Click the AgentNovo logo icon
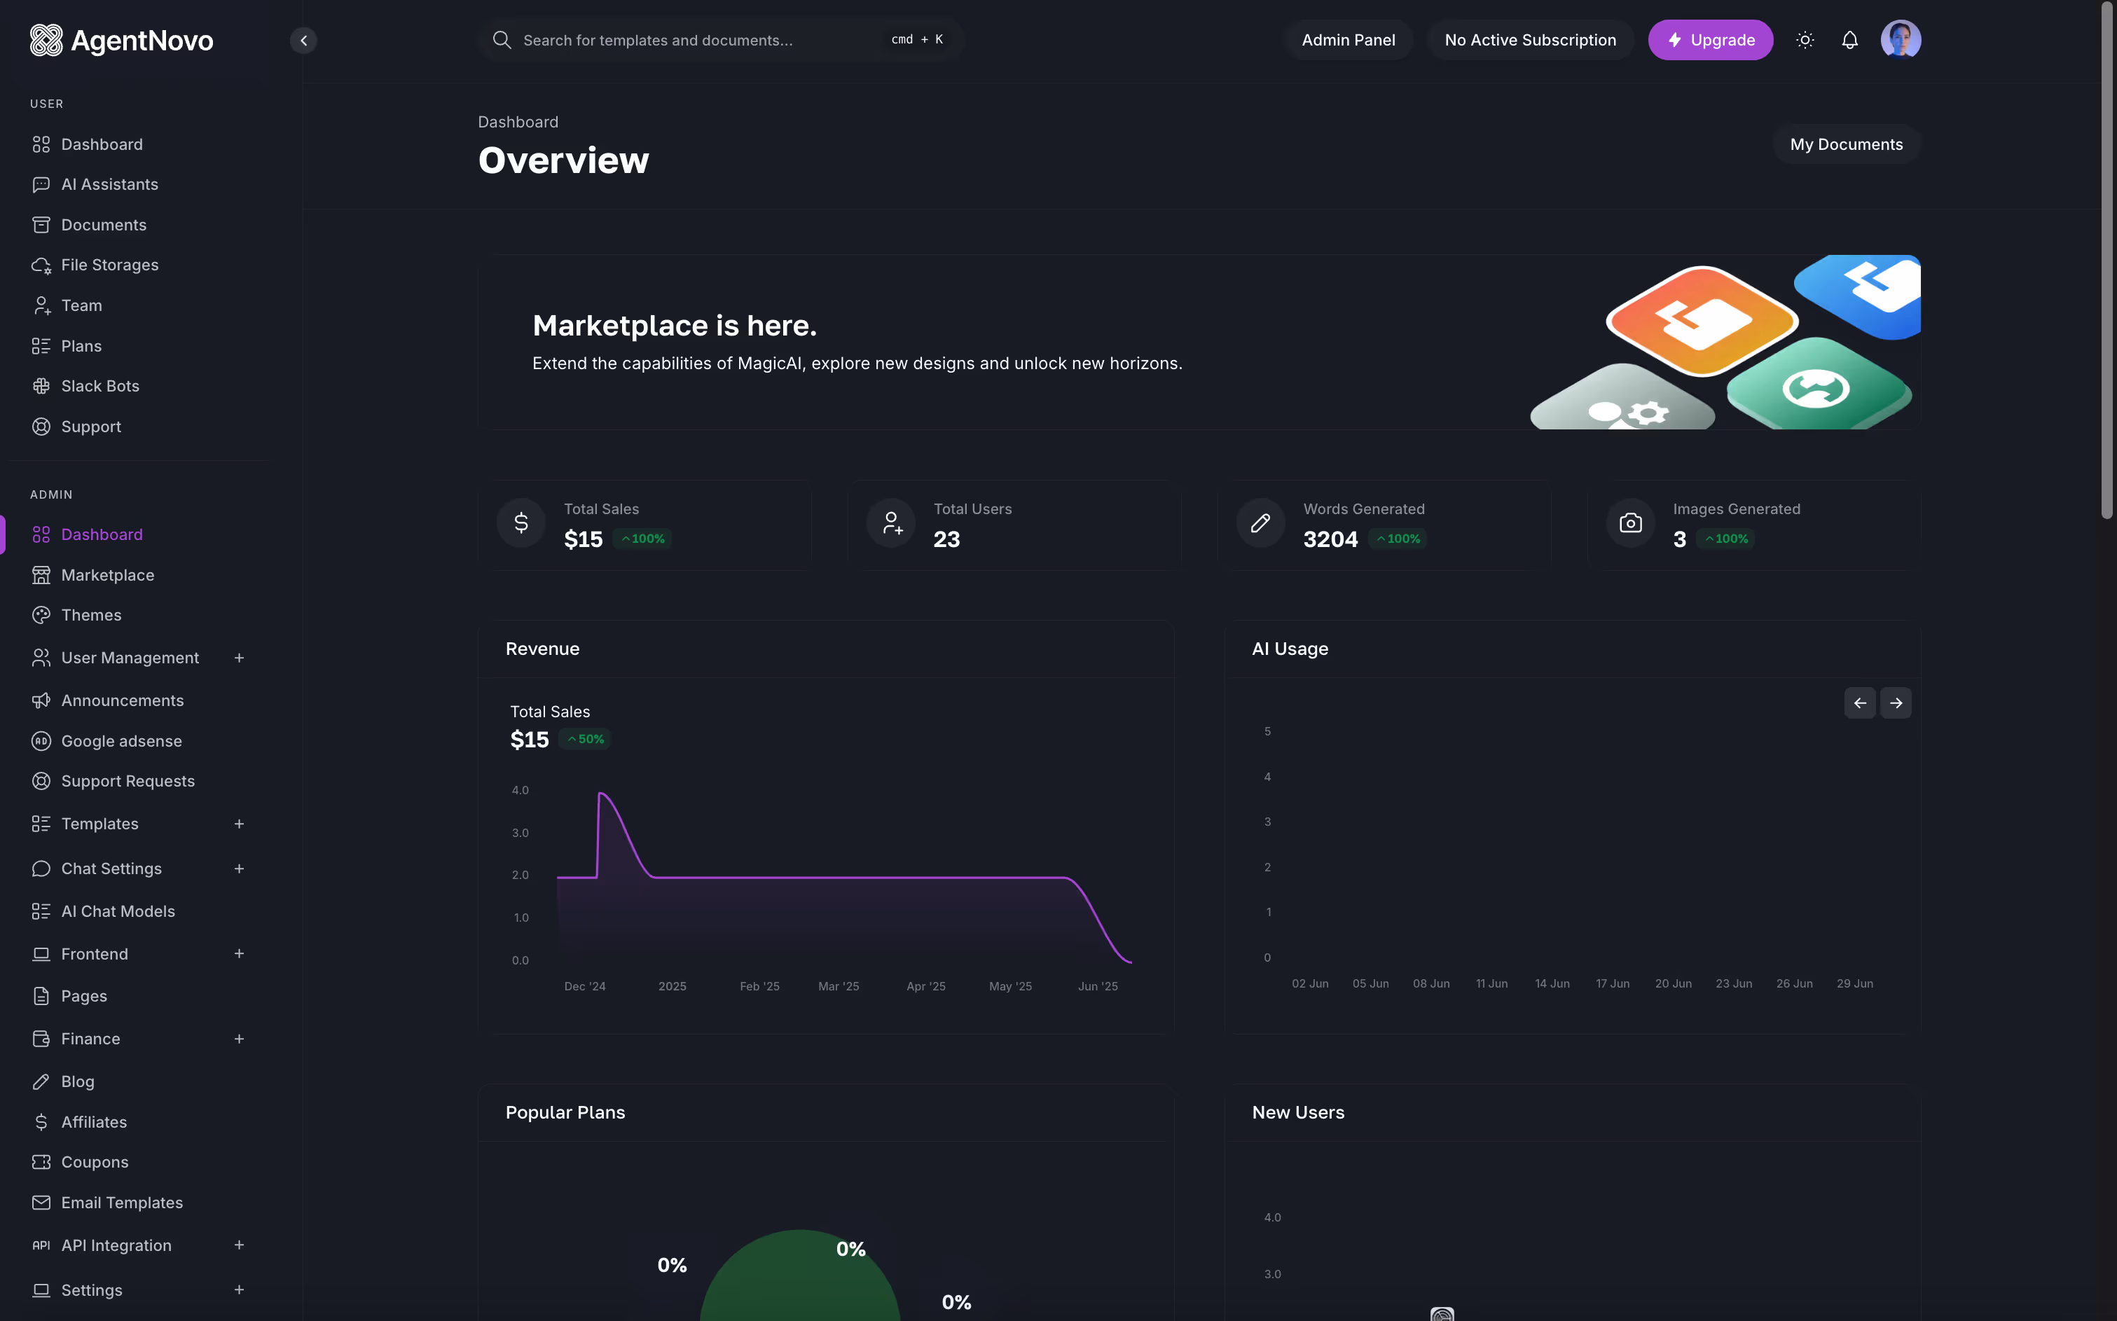This screenshot has height=1321, width=2117. (46, 40)
